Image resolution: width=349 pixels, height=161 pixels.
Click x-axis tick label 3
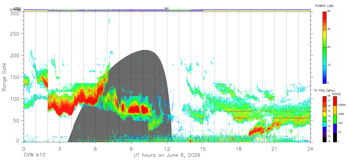(60, 149)
